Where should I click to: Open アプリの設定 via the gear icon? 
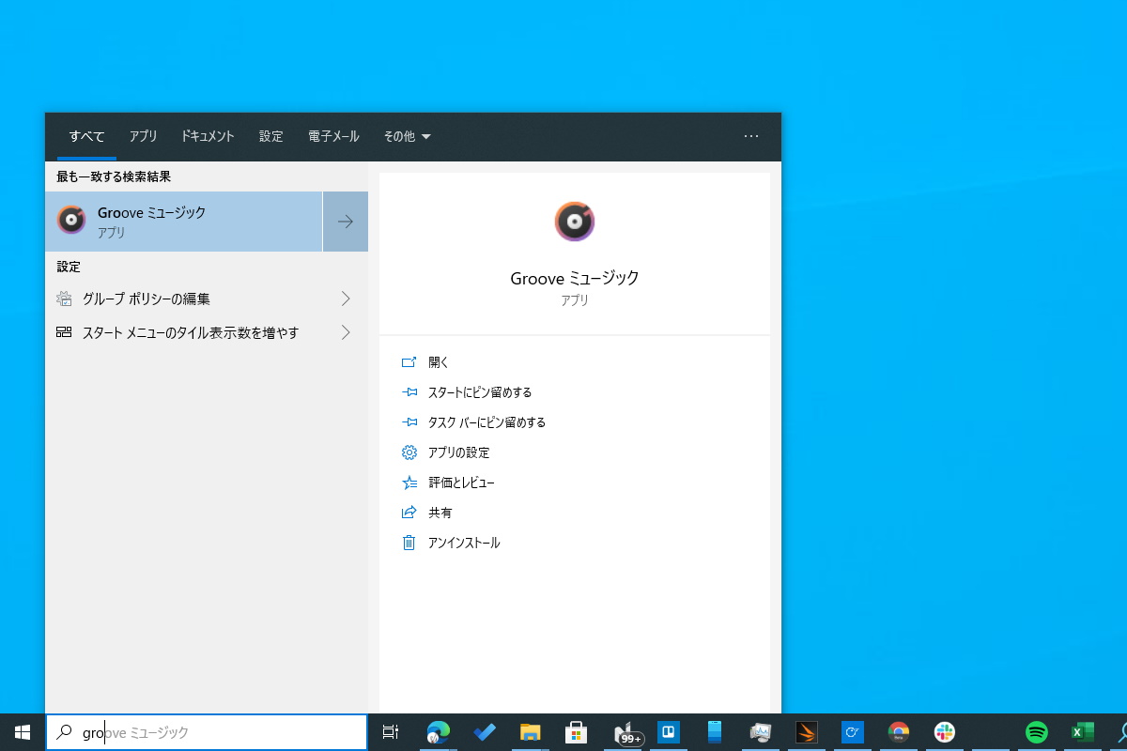409,452
